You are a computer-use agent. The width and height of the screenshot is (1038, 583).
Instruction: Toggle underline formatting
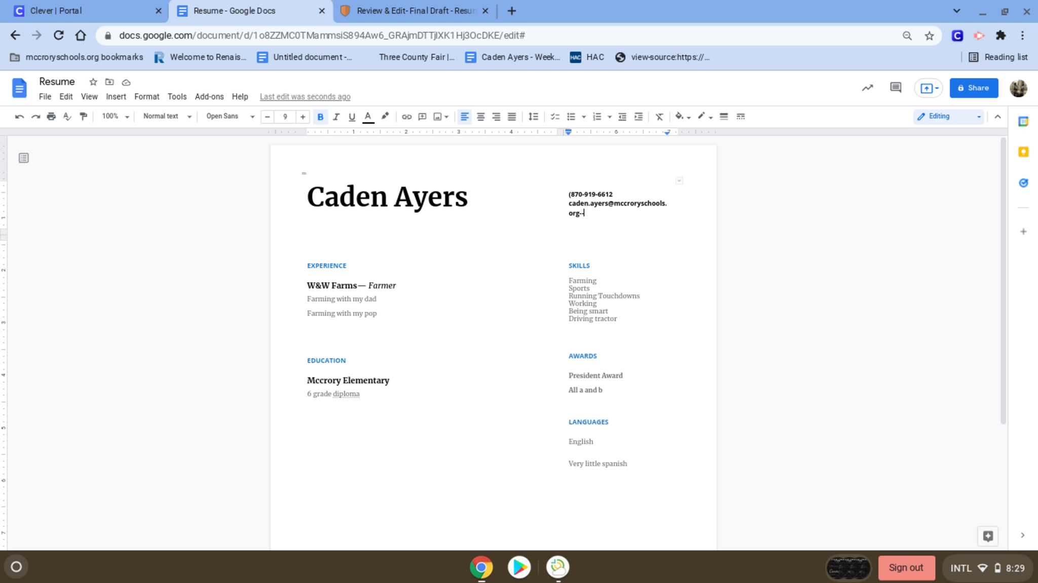pos(352,116)
